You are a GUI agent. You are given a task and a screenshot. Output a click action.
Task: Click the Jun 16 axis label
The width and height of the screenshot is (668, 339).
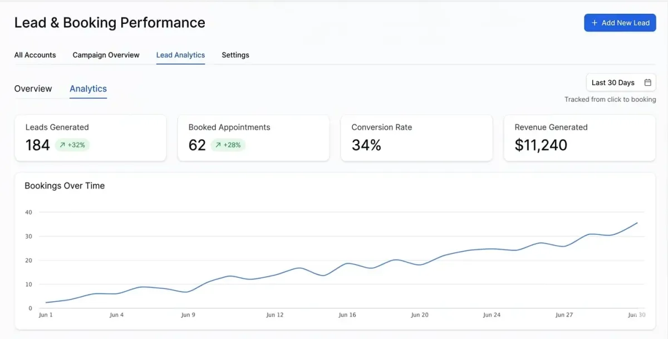(x=347, y=315)
